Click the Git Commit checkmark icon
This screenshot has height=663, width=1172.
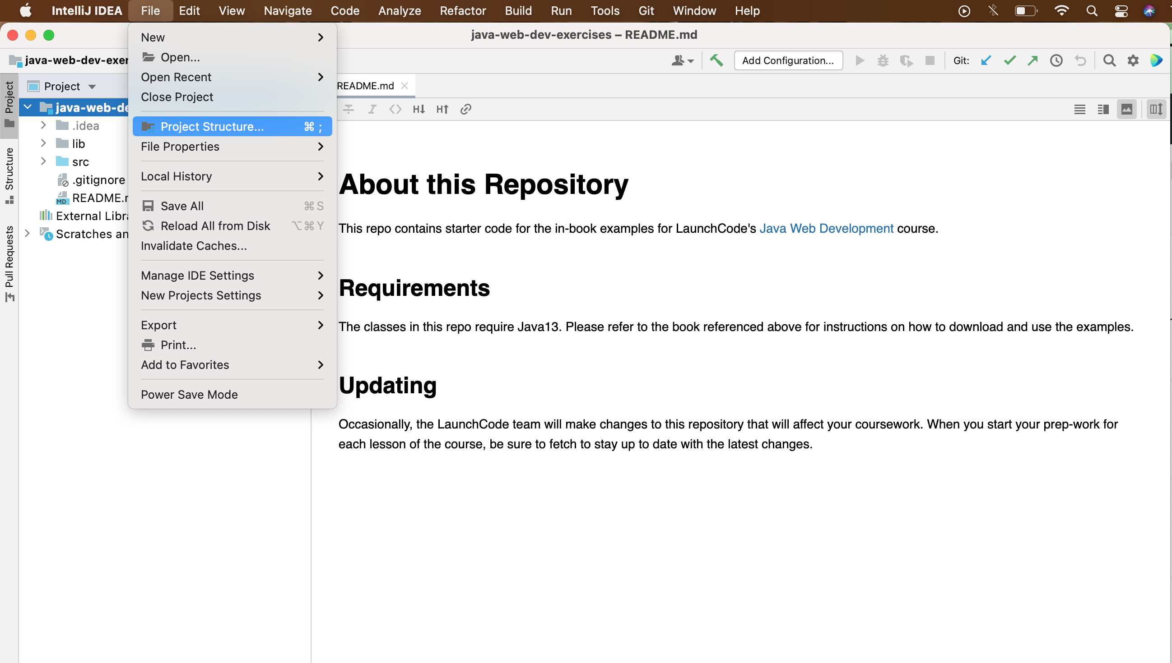coord(1010,60)
